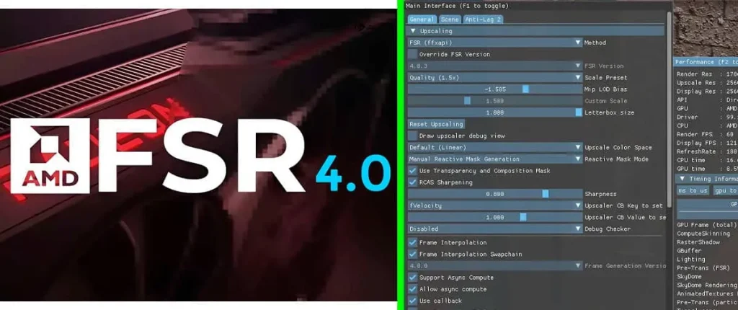
Task: Switch to the General tab
Action: point(422,19)
